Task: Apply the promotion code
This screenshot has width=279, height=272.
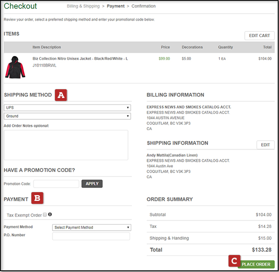Action: click(x=92, y=184)
